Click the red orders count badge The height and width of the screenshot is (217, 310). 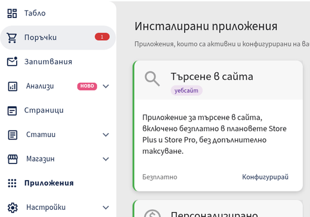(102, 37)
